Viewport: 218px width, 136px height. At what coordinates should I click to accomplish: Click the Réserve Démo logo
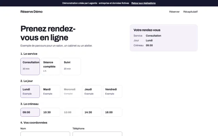click(31, 12)
